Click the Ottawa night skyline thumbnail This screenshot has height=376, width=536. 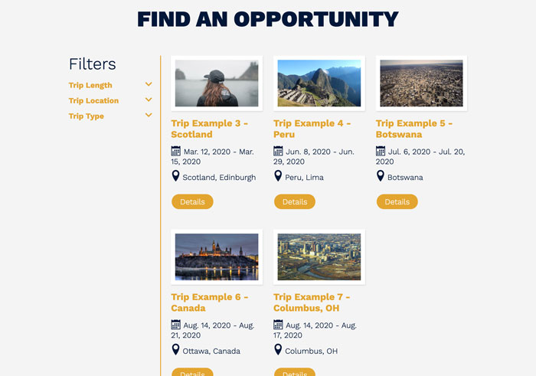click(x=217, y=257)
